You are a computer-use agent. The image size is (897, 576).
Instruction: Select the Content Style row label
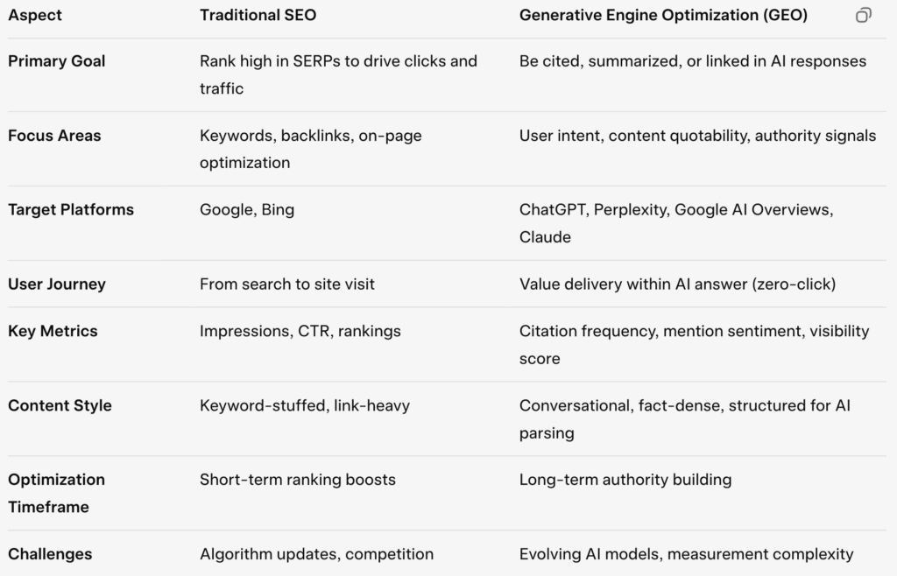(x=60, y=405)
